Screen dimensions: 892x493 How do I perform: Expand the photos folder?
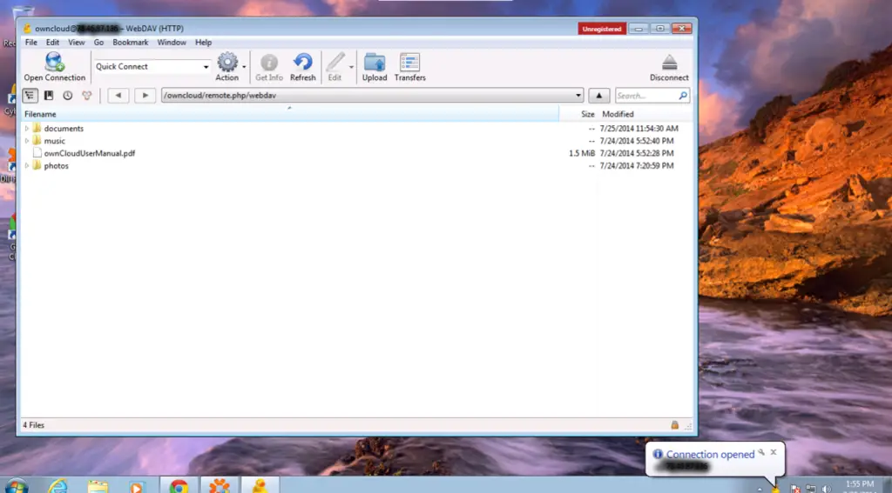point(27,166)
